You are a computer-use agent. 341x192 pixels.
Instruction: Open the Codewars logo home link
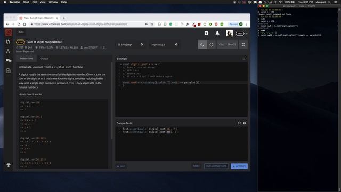click(x=9, y=33)
